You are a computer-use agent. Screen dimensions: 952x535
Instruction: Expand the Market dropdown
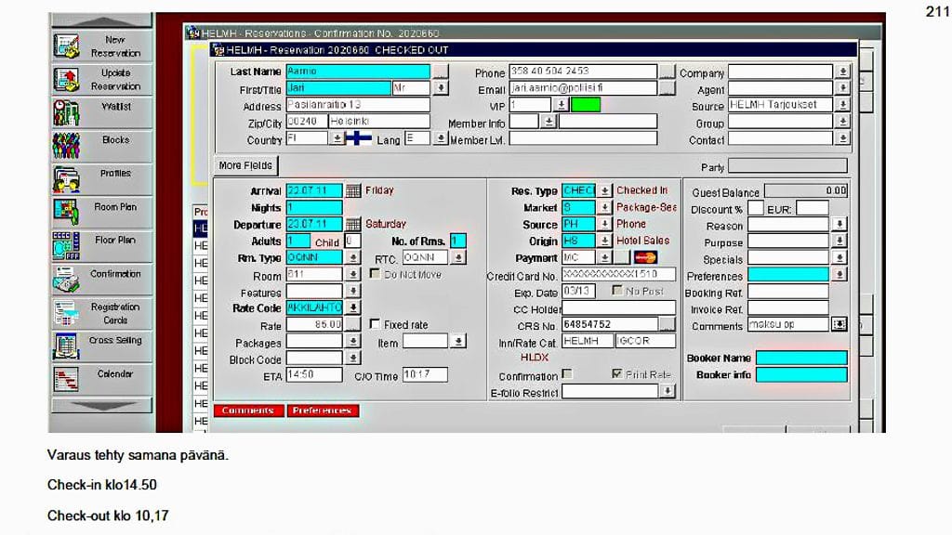tap(604, 207)
